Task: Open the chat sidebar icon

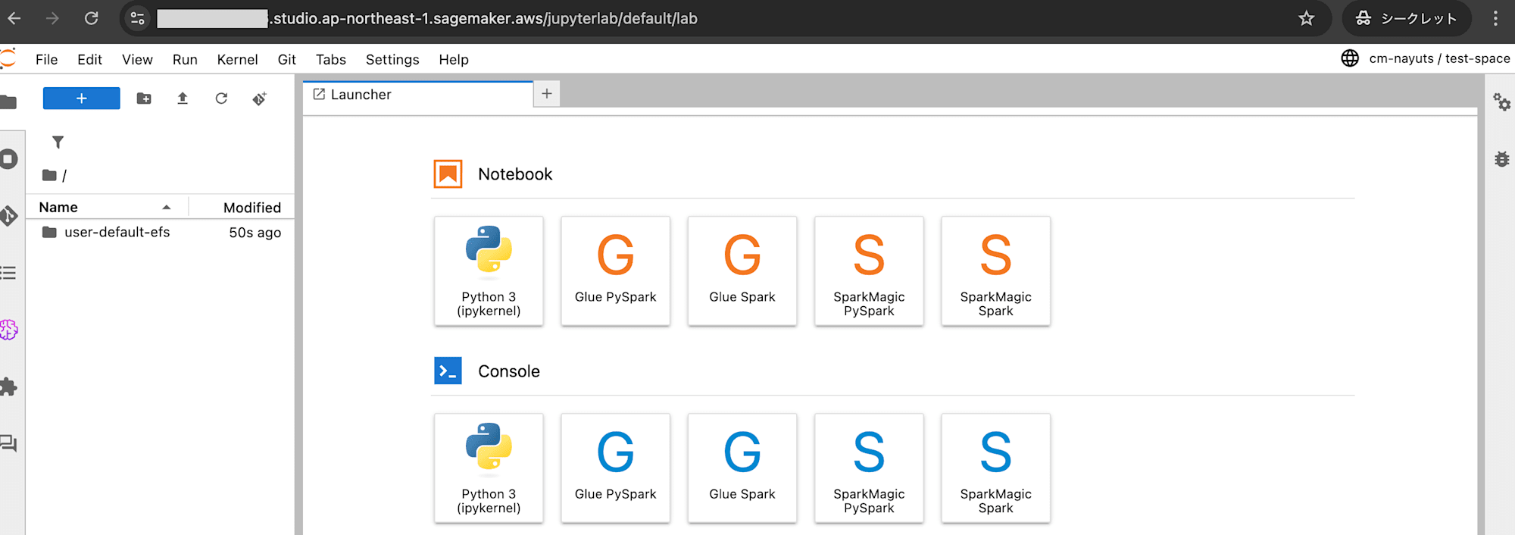Action: tap(8, 443)
